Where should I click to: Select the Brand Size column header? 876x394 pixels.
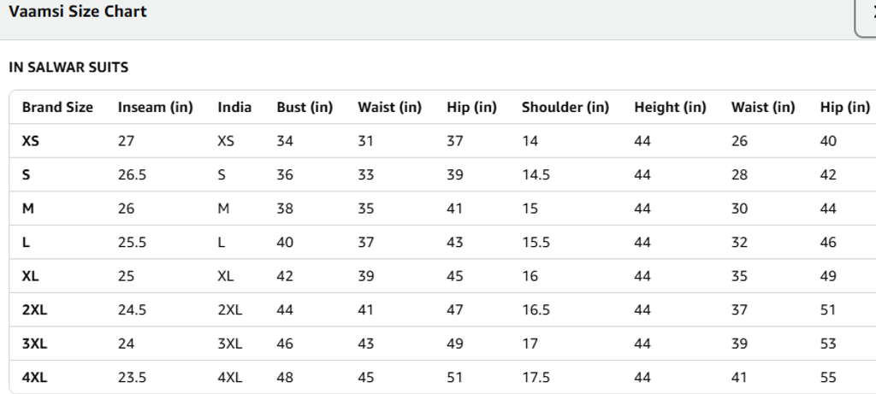(x=57, y=107)
